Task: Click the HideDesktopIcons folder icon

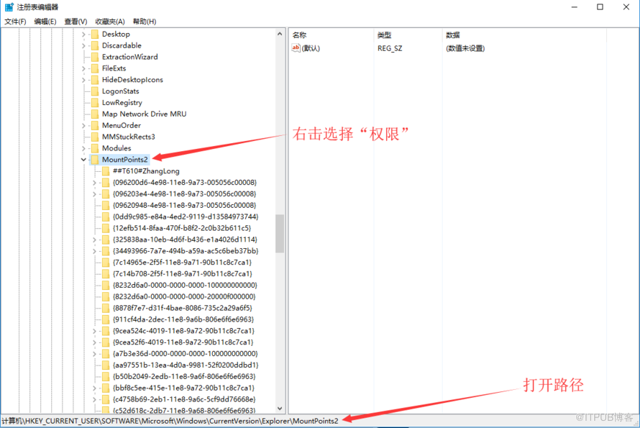Action: coord(95,80)
